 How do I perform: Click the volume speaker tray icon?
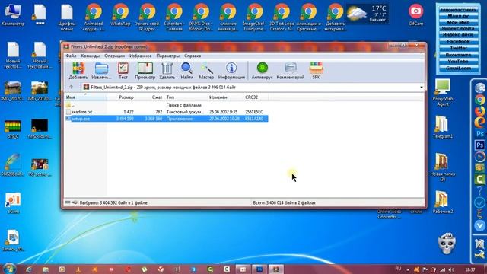(x=451, y=269)
